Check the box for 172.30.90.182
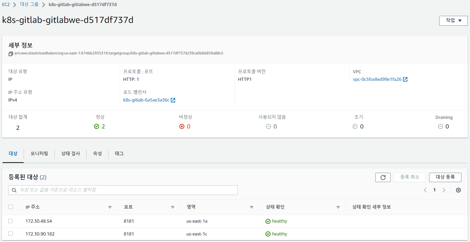This screenshot has width=470, height=242. coord(11,234)
